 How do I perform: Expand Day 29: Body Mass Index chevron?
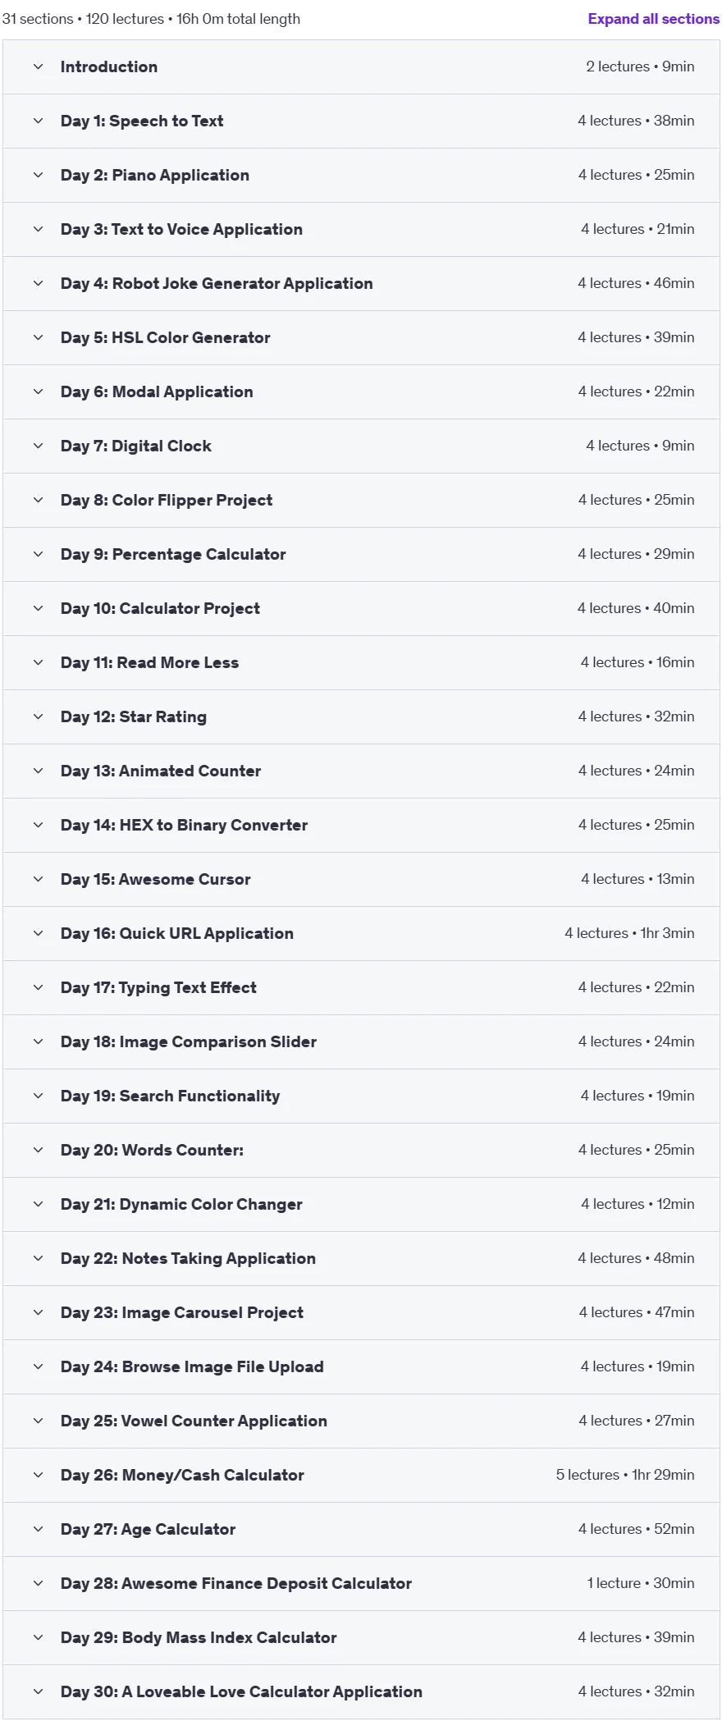(x=38, y=1637)
